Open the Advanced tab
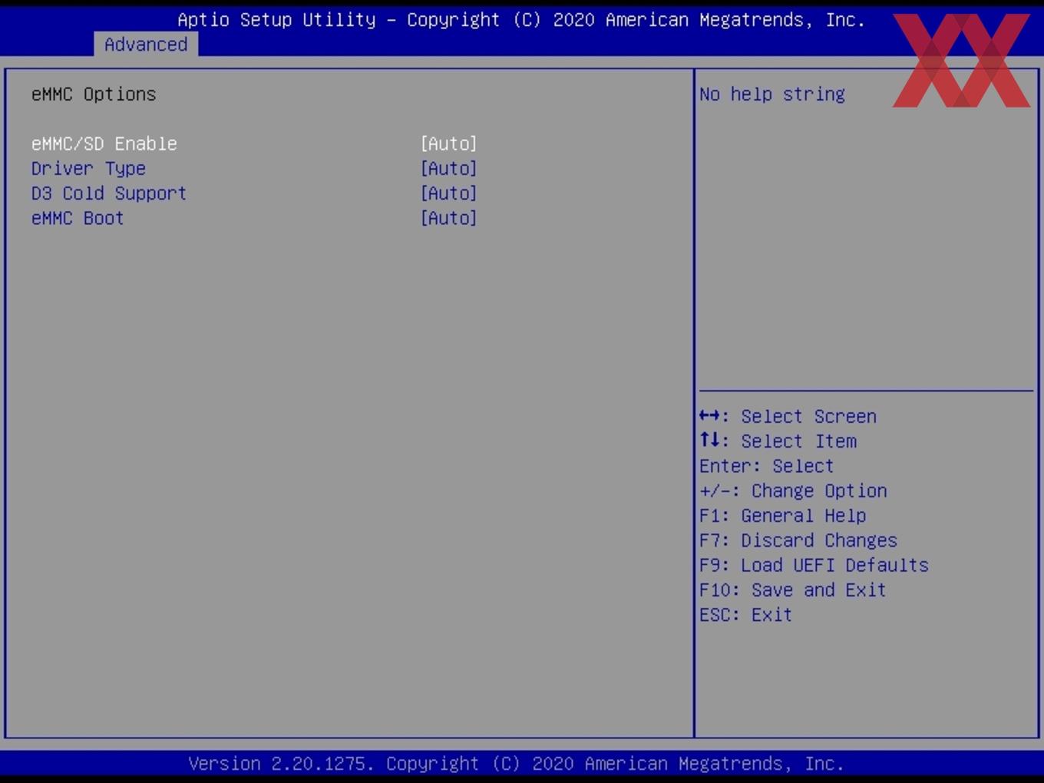Screen dimensions: 1044x783 [146, 45]
